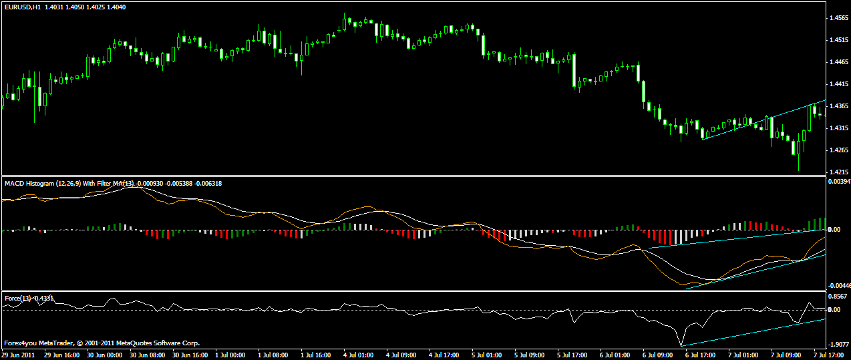Screen dimensions: 851x360
Task: Select the cyan trendline under the Force index
Action: click(755, 332)
